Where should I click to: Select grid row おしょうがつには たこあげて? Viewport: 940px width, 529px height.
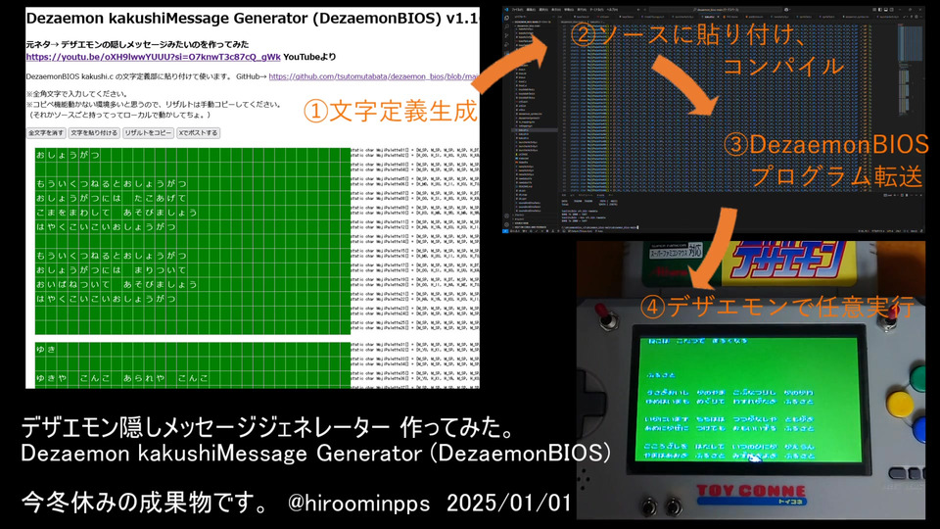coord(193,198)
